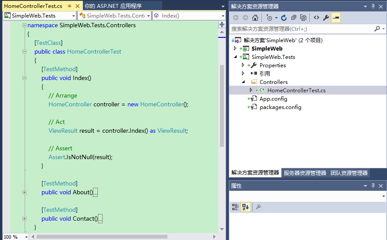The height and width of the screenshot is (240, 387).
Task: Pin the HomeControllerTest.cs editor tab
Action: coord(69,6)
